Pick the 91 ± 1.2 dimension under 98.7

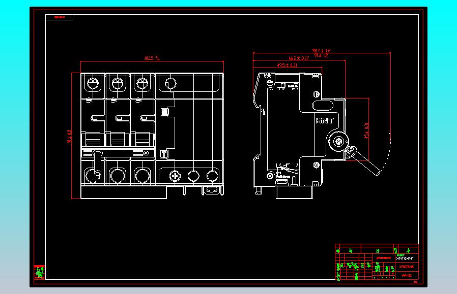click(x=321, y=55)
